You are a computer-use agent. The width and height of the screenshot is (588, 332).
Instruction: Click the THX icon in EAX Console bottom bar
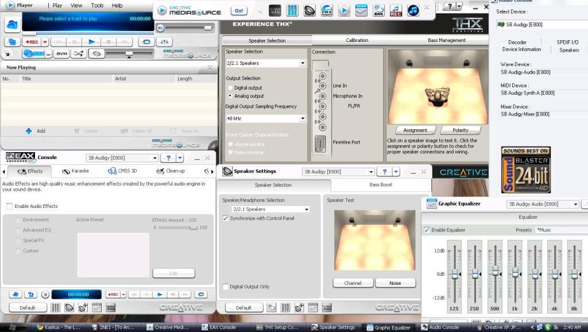tap(111, 308)
